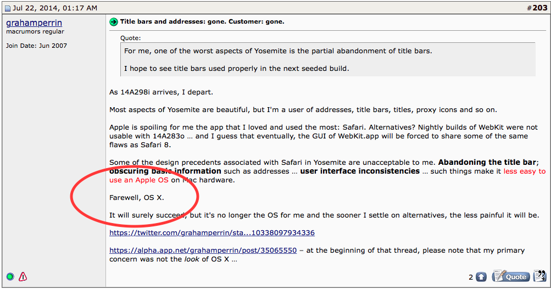Viewport: 551px width, 289px height.
Task: Click the bold text 'Abandoning the title bar'
Action: (x=487, y=163)
